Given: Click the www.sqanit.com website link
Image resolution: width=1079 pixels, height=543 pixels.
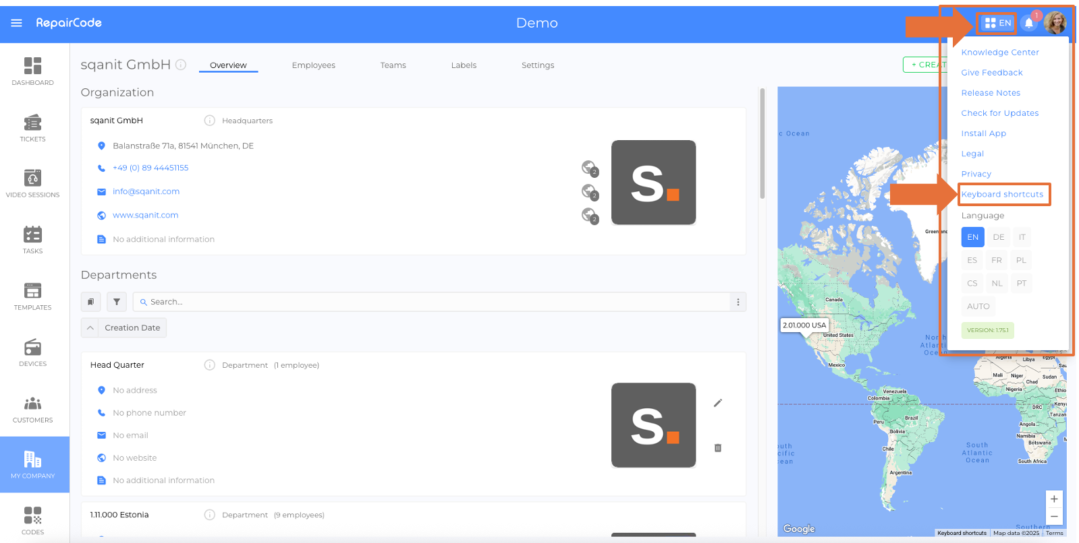Looking at the screenshot, I should point(145,215).
